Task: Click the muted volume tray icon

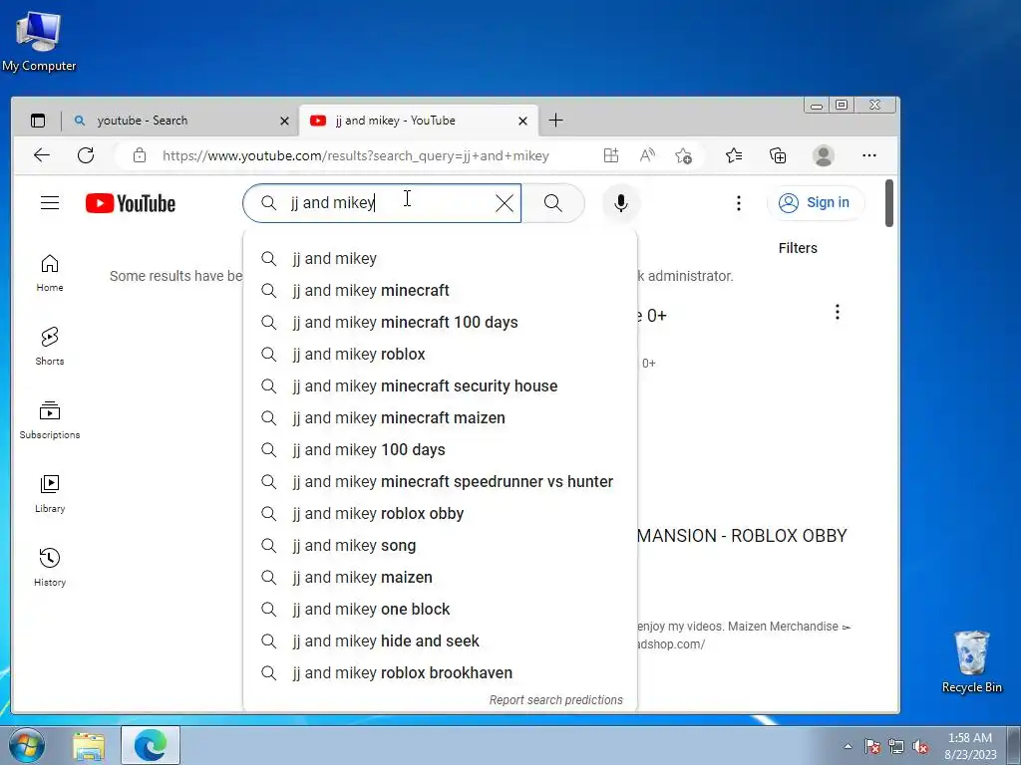Action: point(920,746)
